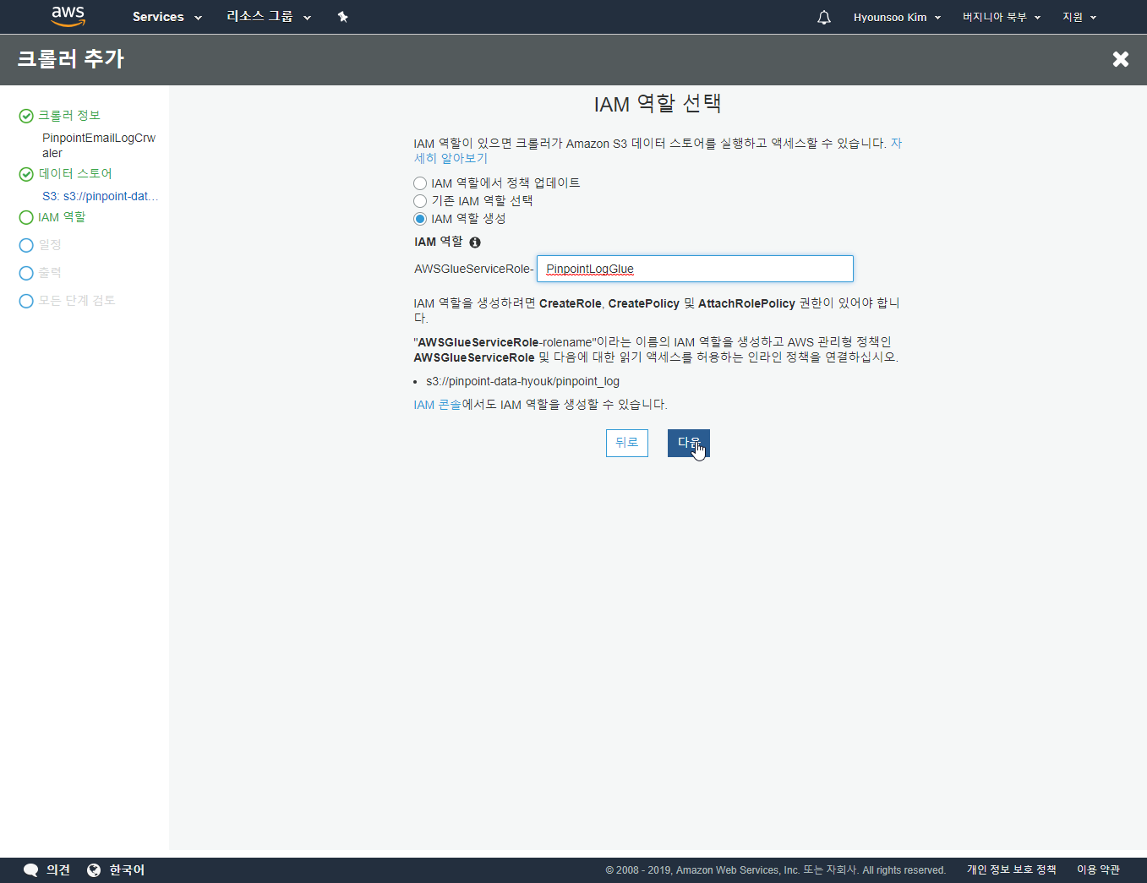This screenshot has height=883, width=1147.
Task: Open the 자세히 알아보기 link
Action: pyautogui.click(x=451, y=158)
